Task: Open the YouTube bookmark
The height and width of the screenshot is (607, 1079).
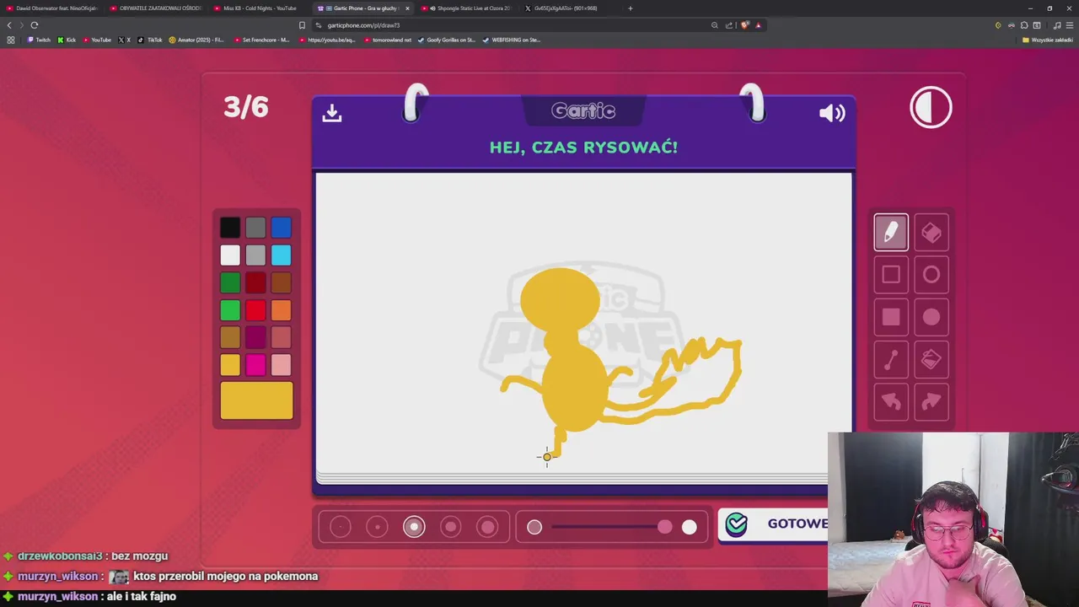Action: pyautogui.click(x=97, y=40)
